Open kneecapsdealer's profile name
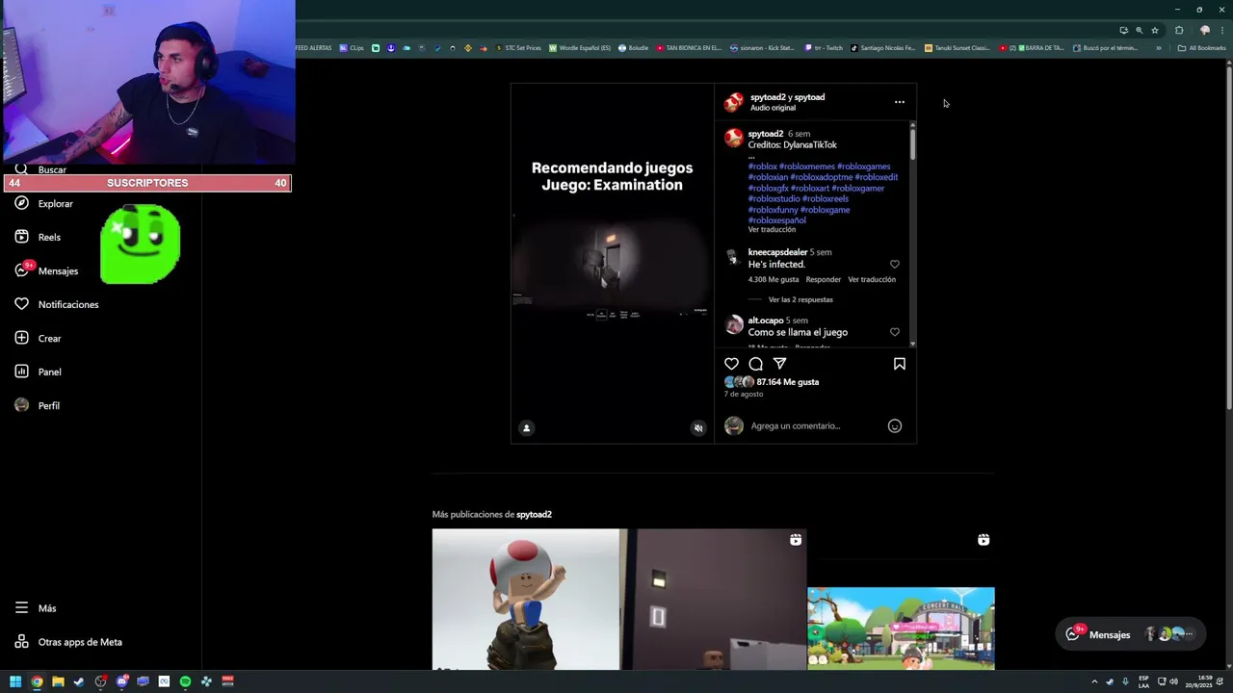Image resolution: width=1233 pixels, height=693 pixels. coord(777,252)
